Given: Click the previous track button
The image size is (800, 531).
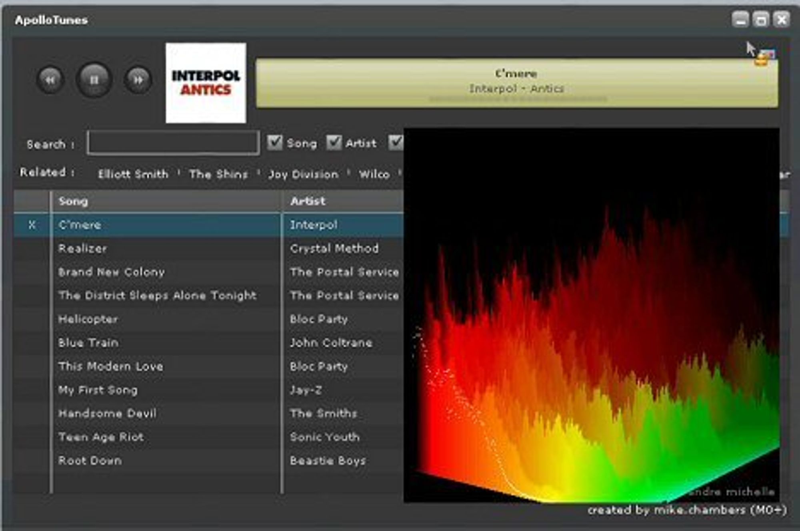Looking at the screenshot, I should click(50, 80).
